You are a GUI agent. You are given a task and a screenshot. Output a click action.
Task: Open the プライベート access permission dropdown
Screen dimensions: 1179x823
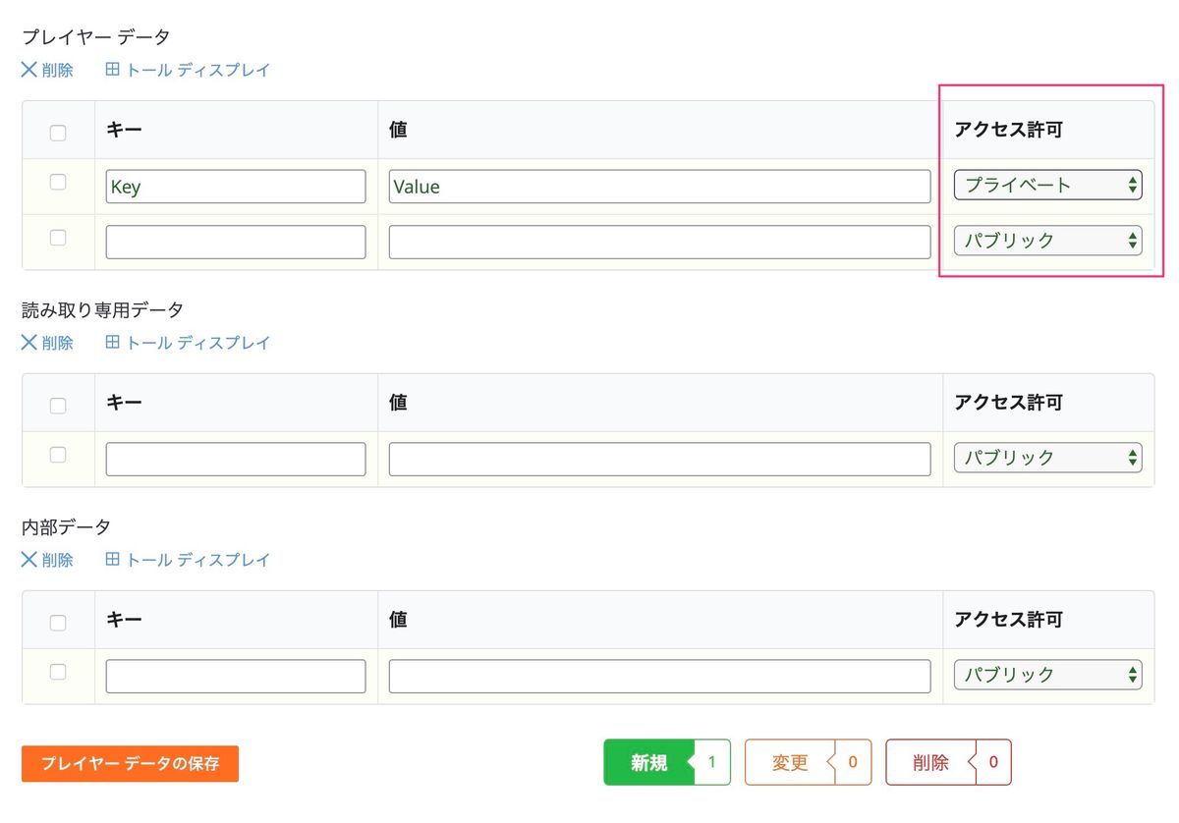click(1047, 184)
